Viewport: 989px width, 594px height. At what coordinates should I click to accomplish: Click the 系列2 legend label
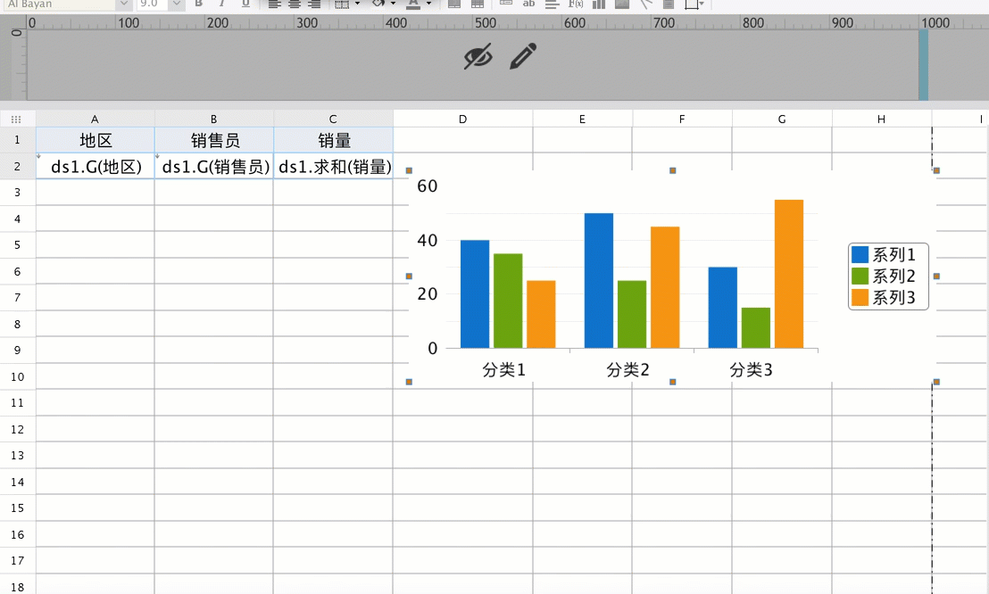[x=893, y=276]
